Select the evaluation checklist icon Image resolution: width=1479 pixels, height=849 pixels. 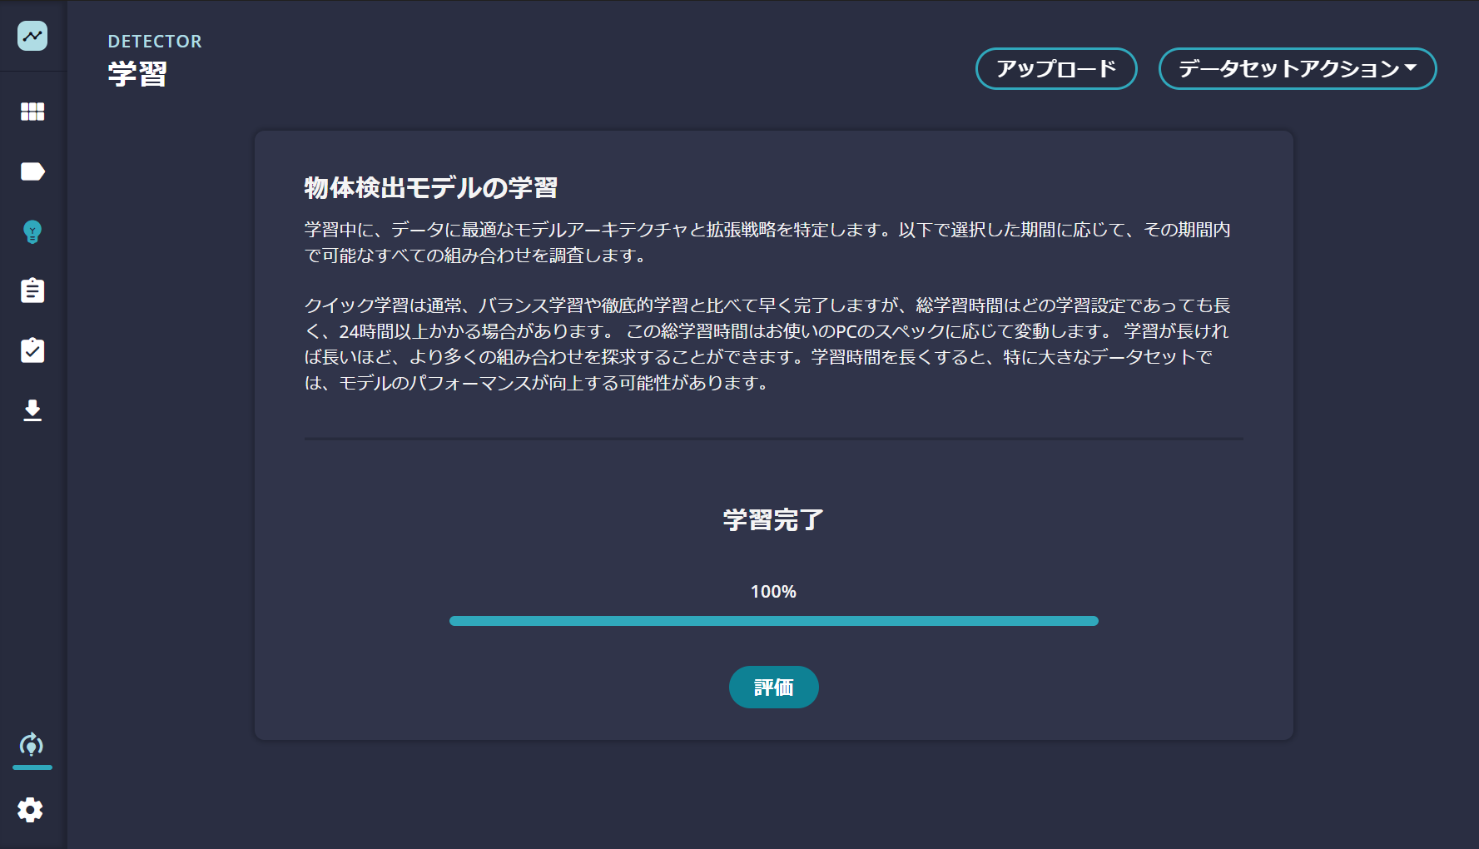pos(32,350)
